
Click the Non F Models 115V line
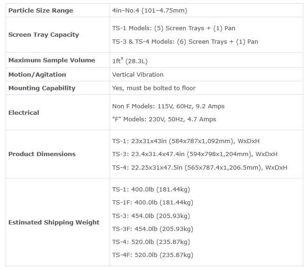(x=168, y=106)
